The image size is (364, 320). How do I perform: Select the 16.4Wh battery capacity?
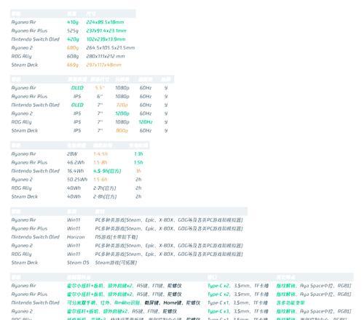click(x=76, y=171)
